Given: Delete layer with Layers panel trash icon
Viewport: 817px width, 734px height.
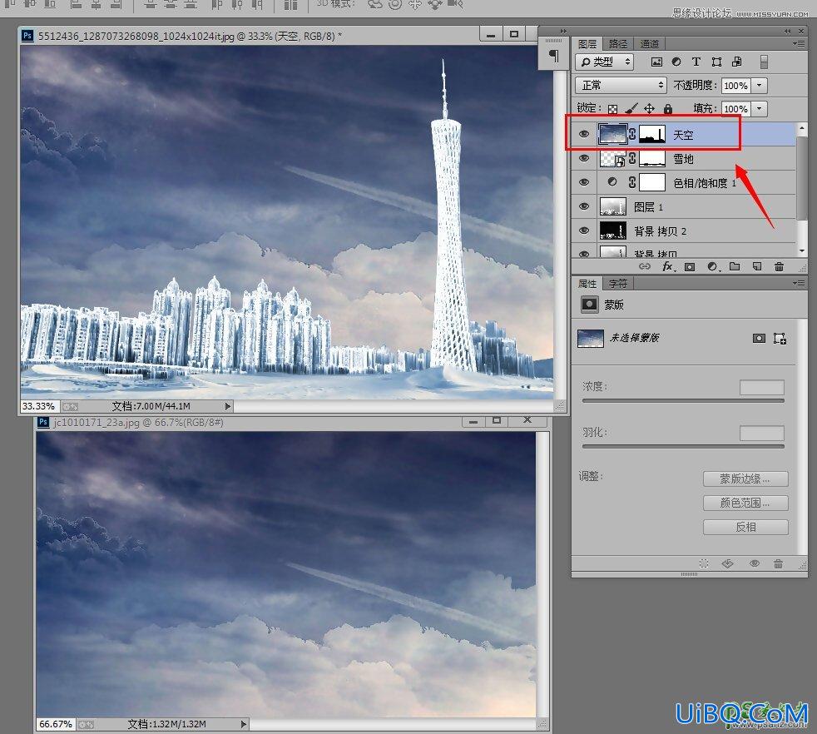Looking at the screenshot, I should (x=779, y=266).
